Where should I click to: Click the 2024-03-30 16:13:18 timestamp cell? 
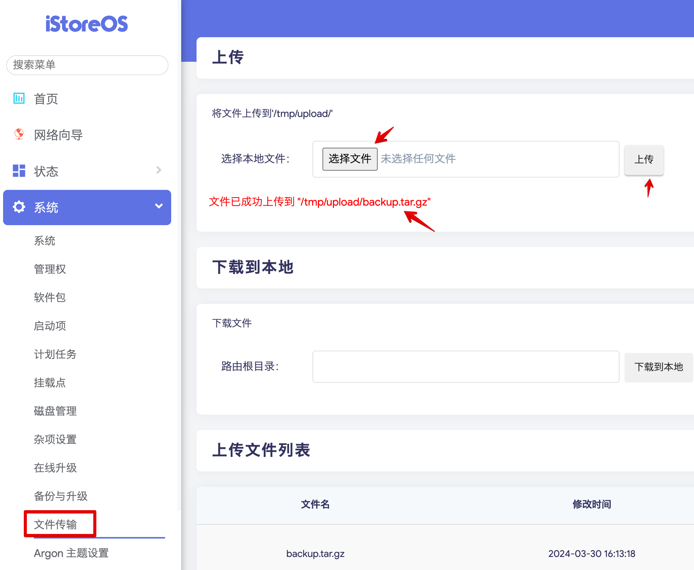(x=592, y=554)
